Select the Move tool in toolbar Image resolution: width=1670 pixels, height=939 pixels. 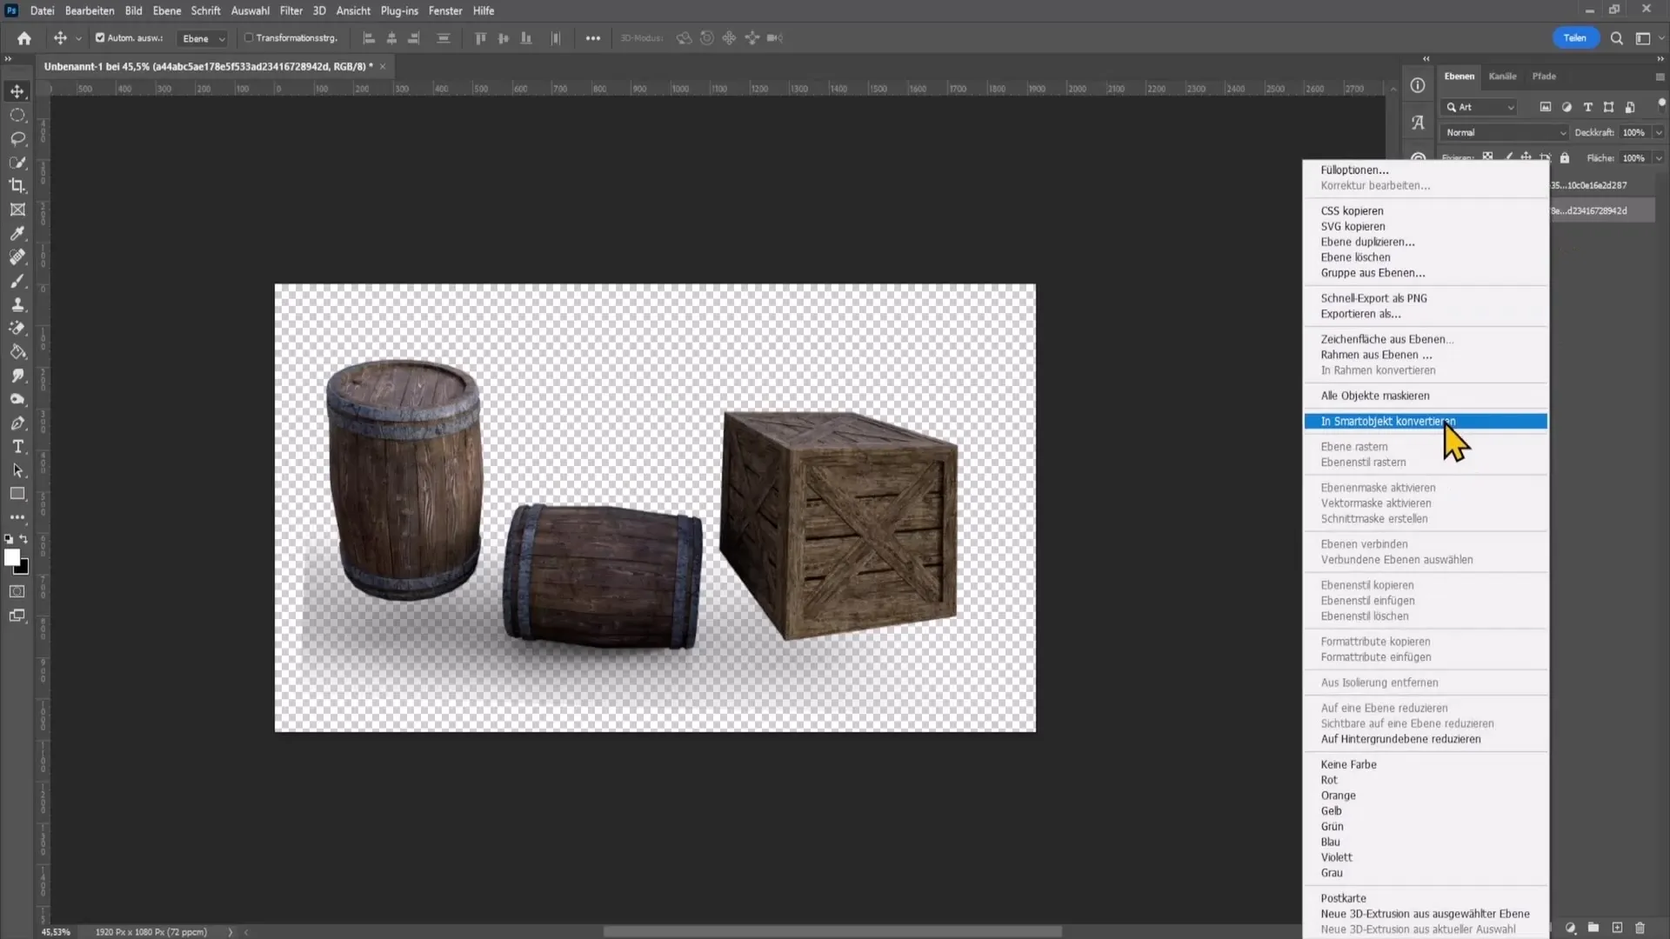pos(17,90)
